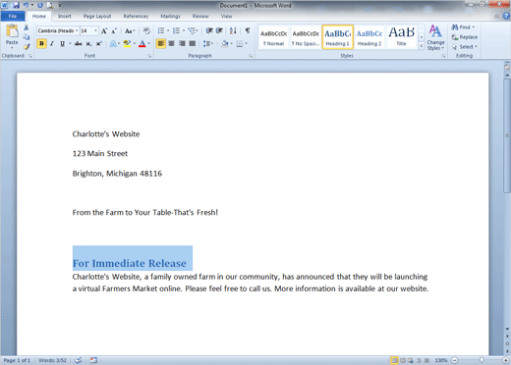Click the Undo arrow in title bar

pyautogui.click(x=26, y=5)
